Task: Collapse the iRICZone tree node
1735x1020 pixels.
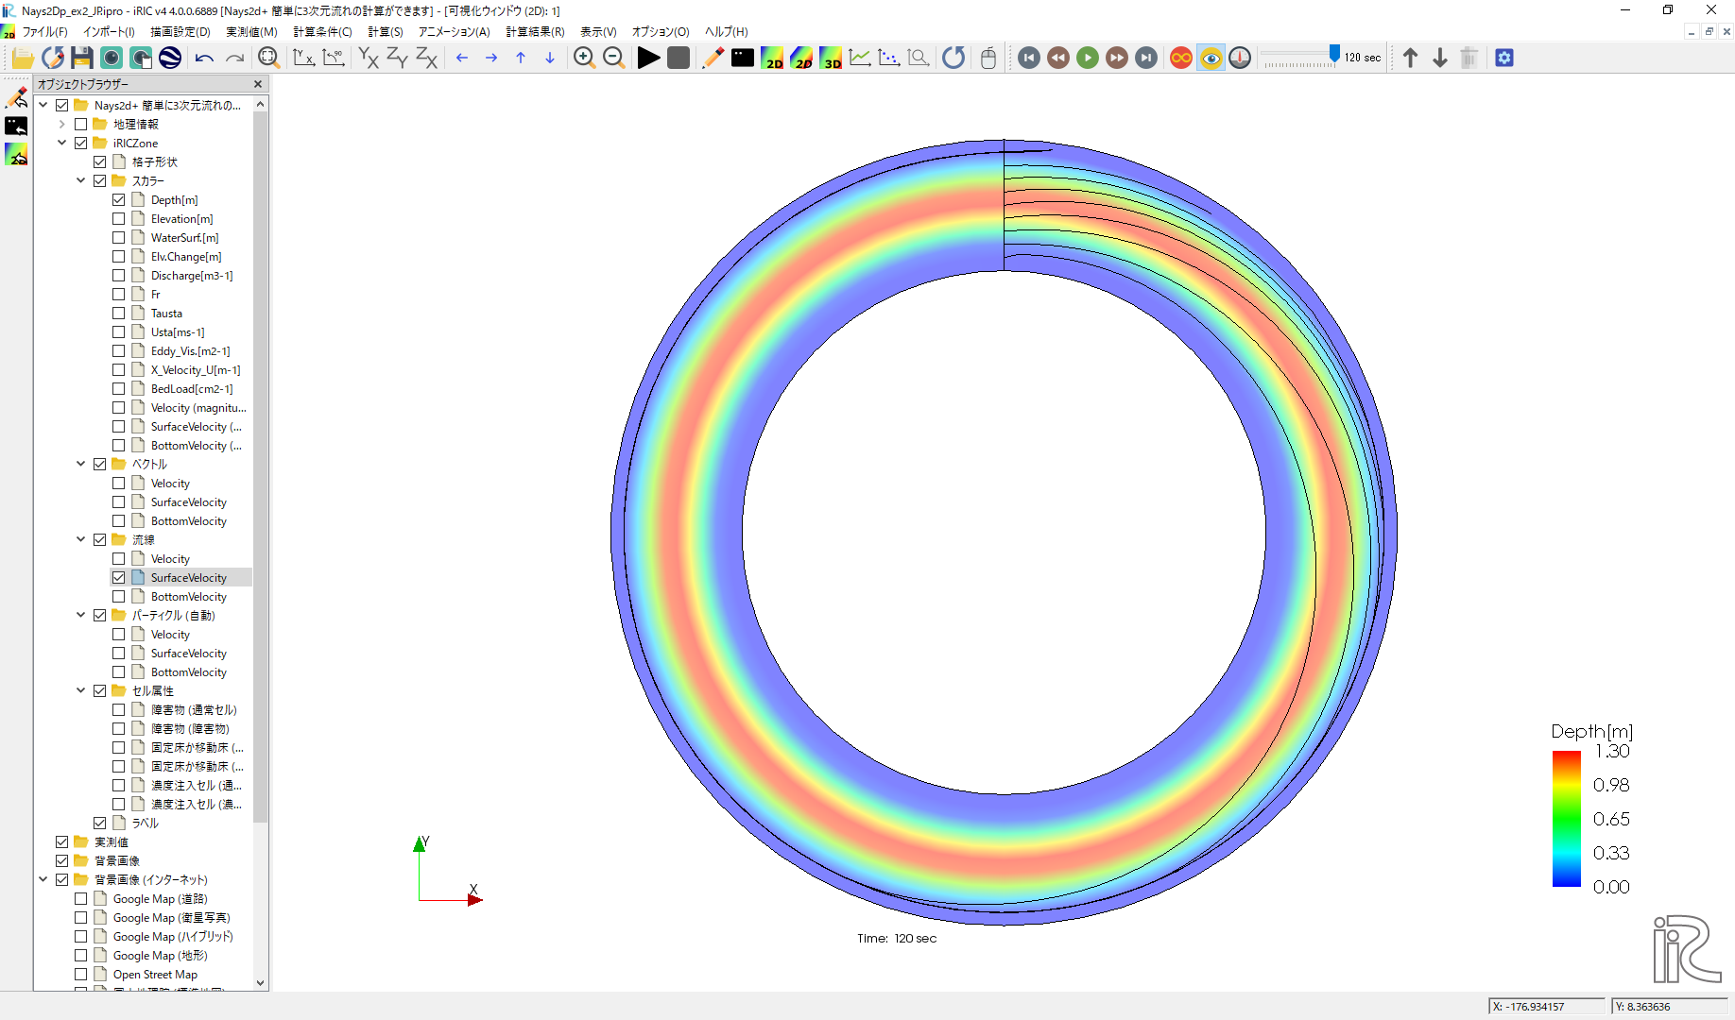Action: pyautogui.click(x=62, y=144)
